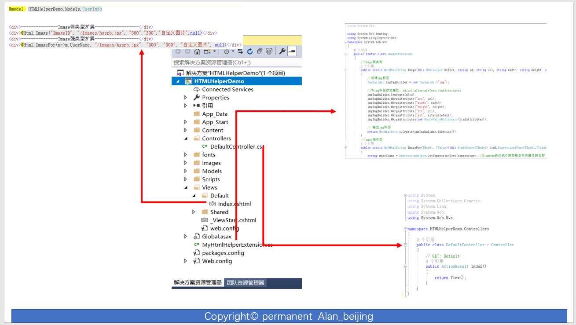Select the Images folder icon

tap(196, 163)
